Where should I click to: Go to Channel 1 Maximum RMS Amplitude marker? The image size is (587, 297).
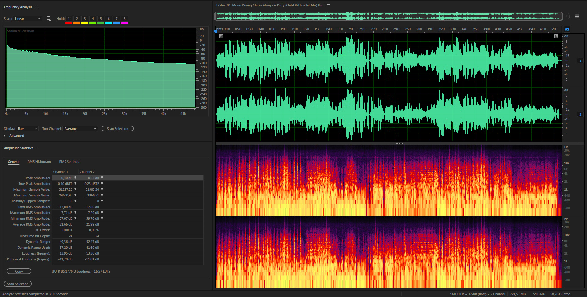(x=75, y=212)
